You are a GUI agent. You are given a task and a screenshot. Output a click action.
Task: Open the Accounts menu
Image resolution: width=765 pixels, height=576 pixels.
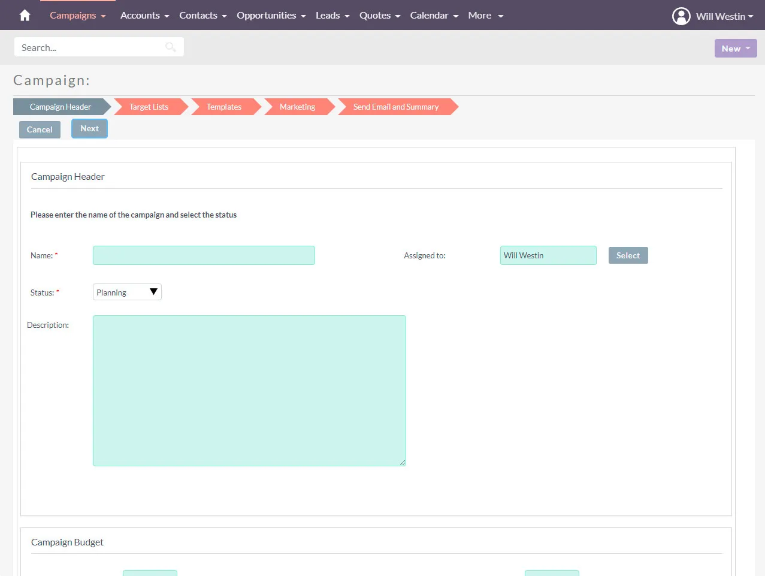click(x=145, y=16)
